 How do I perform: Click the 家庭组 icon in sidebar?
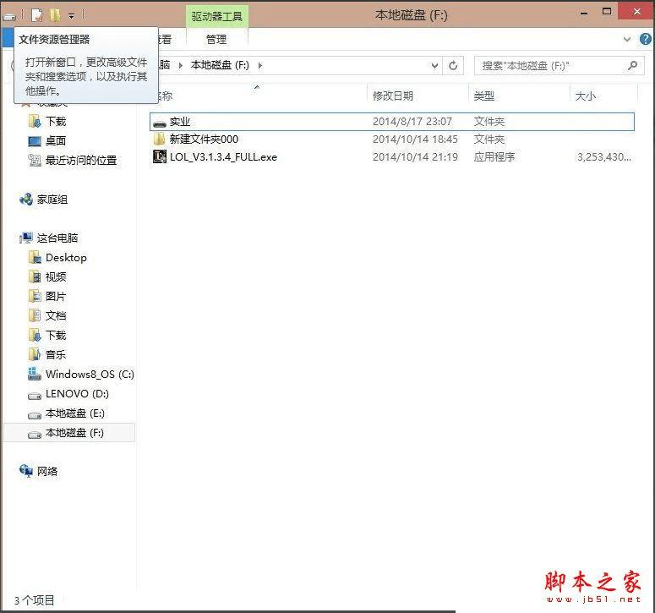(26, 200)
